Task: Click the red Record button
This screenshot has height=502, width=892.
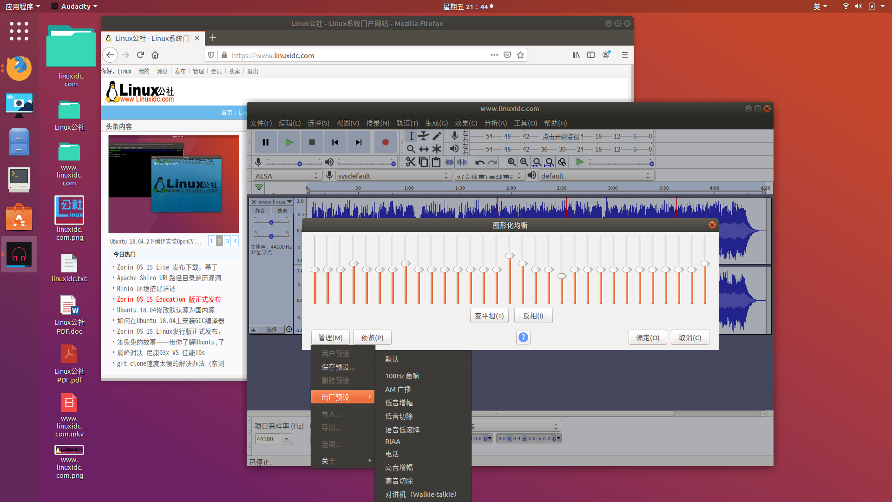Action: click(x=385, y=143)
